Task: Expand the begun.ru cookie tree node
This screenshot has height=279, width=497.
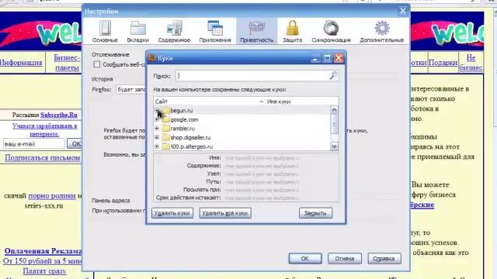Action: click(157, 110)
